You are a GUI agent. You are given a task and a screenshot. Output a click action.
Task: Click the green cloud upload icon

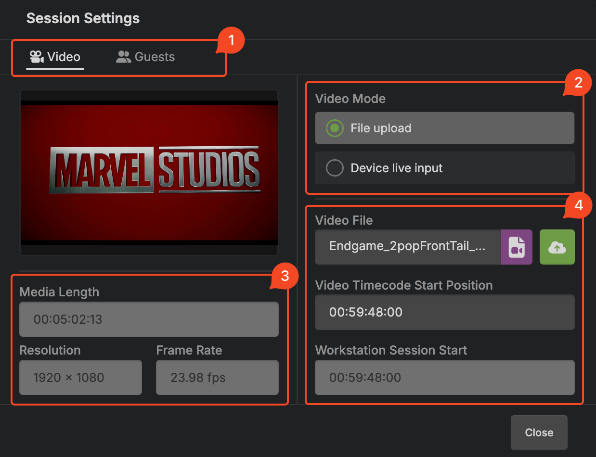557,247
